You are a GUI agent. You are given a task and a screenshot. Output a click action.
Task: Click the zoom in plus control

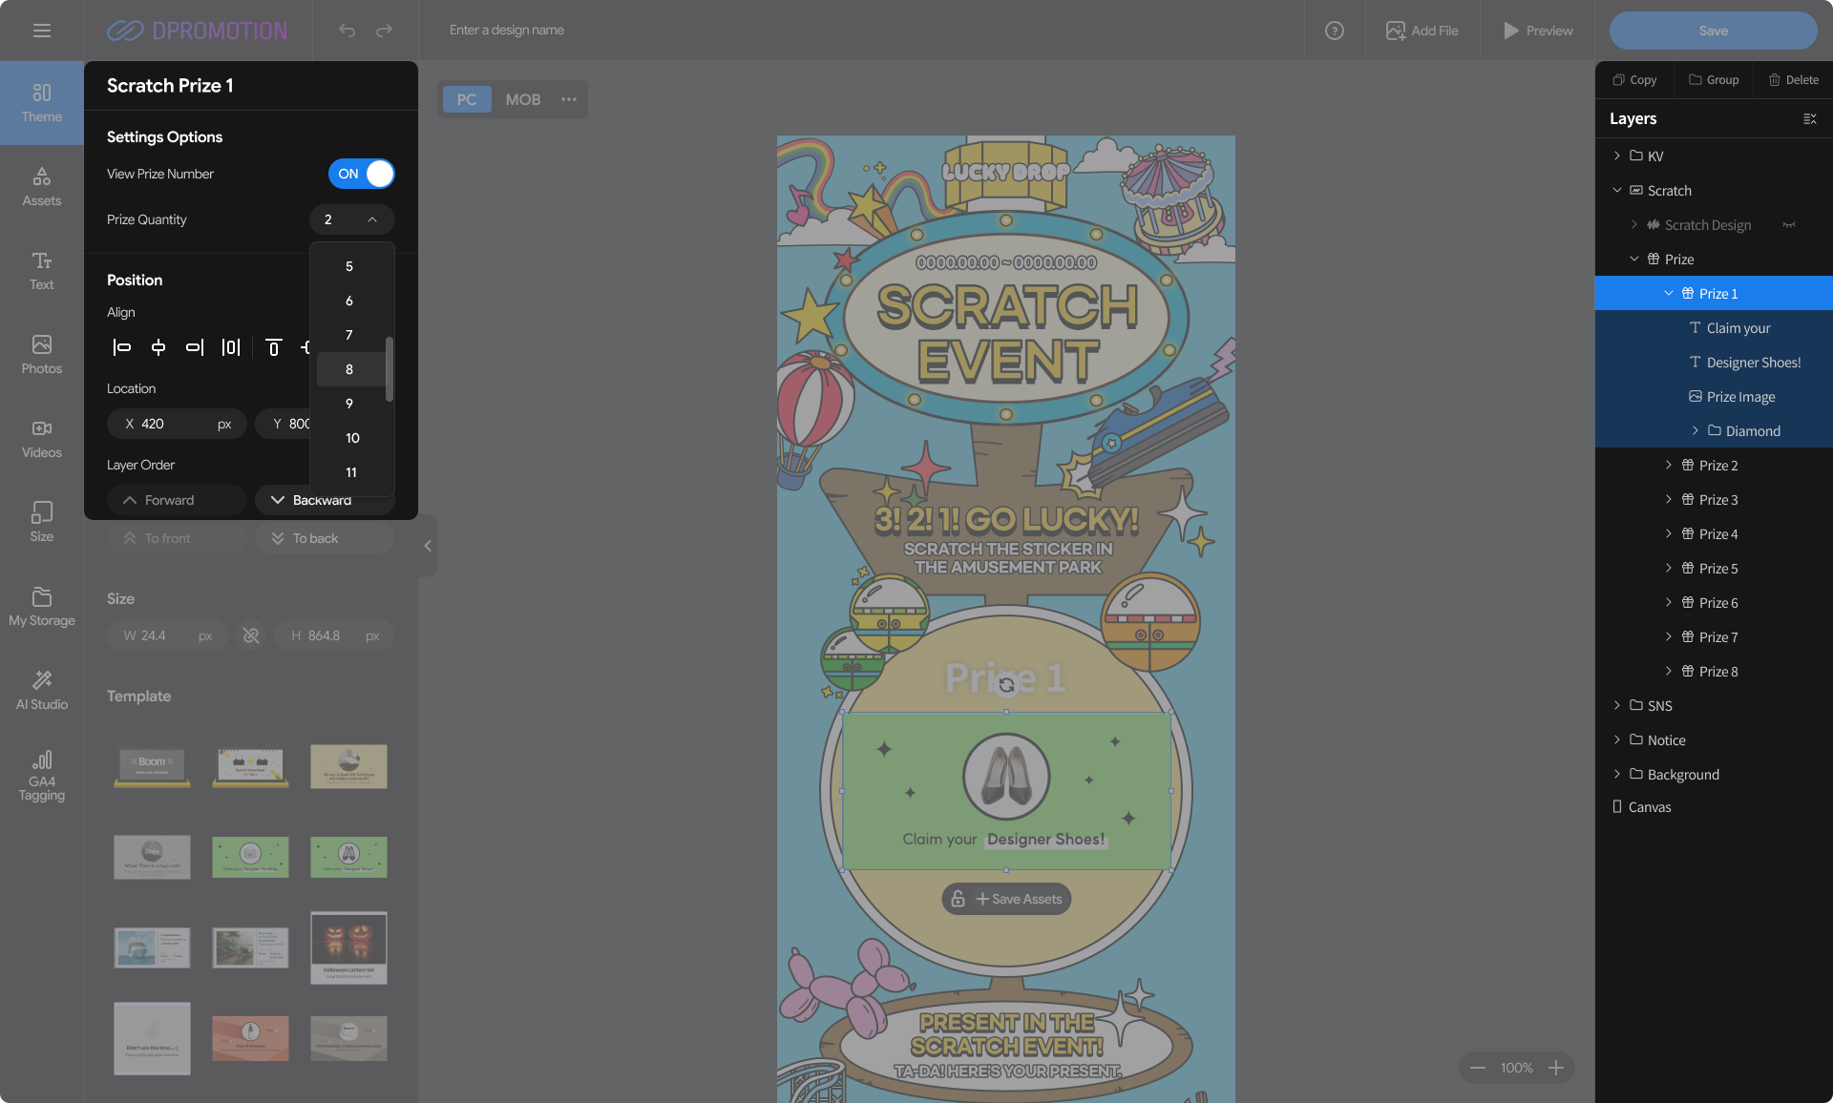tap(1555, 1068)
